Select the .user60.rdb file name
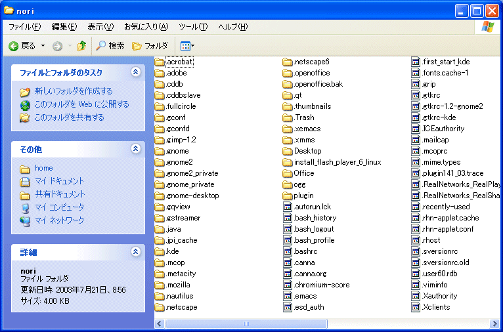Image resolution: width=503 pixels, height=332 pixels. pos(439,274)
